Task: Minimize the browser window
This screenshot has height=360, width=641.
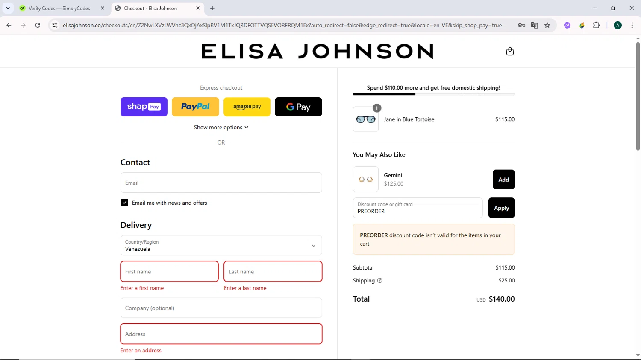Action: (594, 8)
